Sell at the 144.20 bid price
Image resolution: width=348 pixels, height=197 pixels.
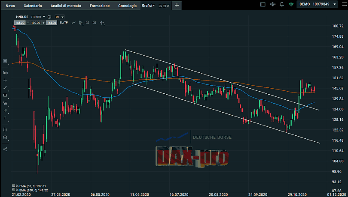(x=20, y=23)
